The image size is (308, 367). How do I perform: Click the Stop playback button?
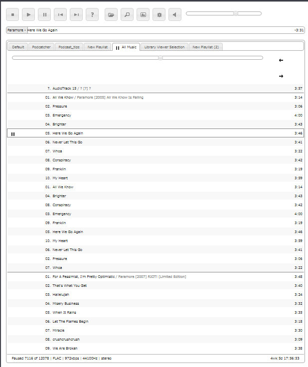coord(12,14)
